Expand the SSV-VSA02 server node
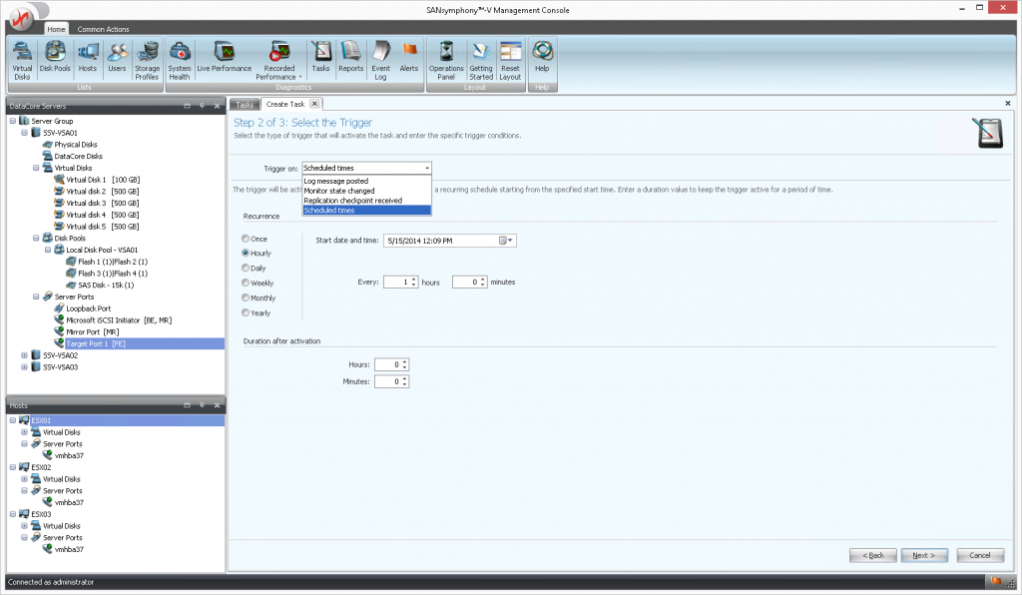Viewport: 1022px width, 595px height. point(25,354)
